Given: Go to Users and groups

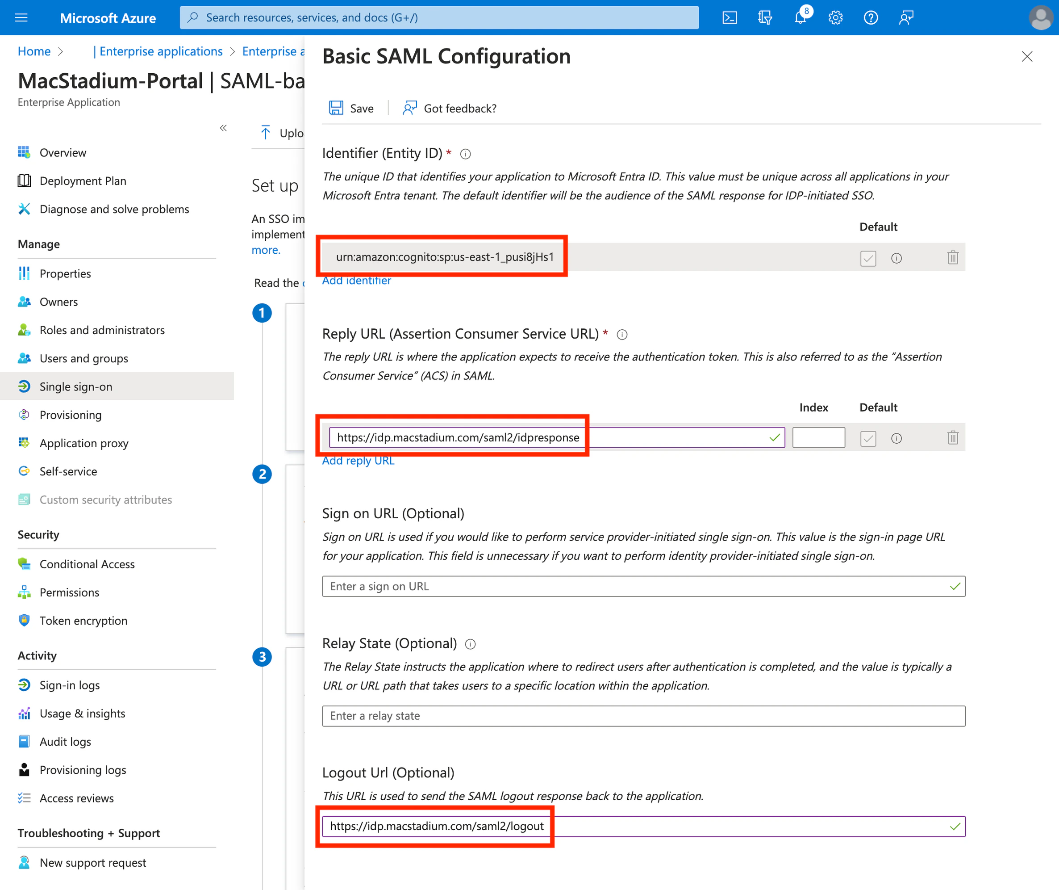Looking at the screenshot, I should click(84, 358).
